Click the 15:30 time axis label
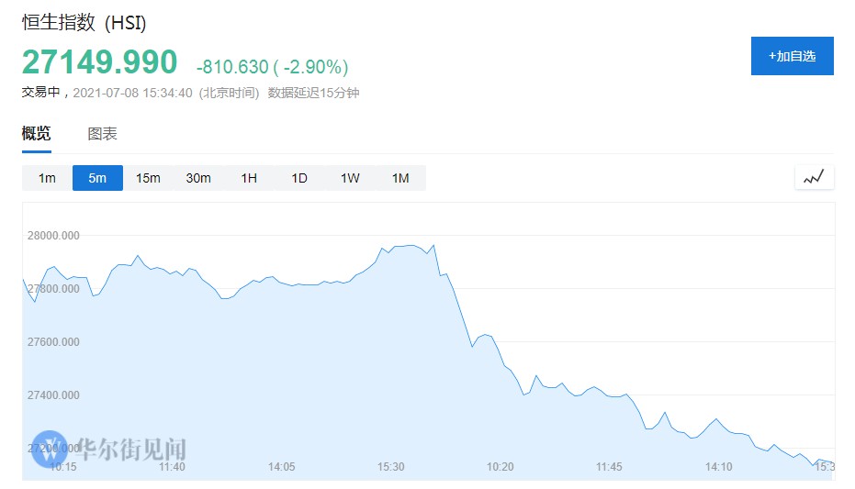 click(391, 467)
